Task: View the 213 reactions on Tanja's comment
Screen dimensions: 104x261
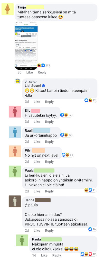Action: (x=44, y=65)
